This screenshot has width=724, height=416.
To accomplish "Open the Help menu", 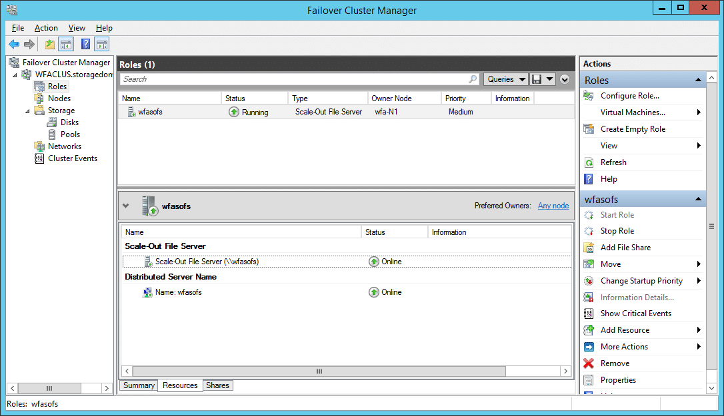I will click(x=105, y=28).
